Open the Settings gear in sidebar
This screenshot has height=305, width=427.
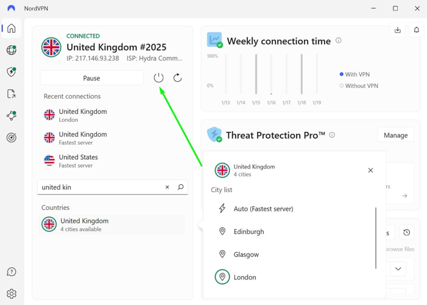point(12,293)
